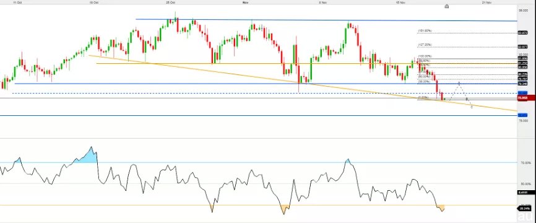The image size is (536, 223).
Task: Click the 8 Nov date label
Action: pos(322,2)
